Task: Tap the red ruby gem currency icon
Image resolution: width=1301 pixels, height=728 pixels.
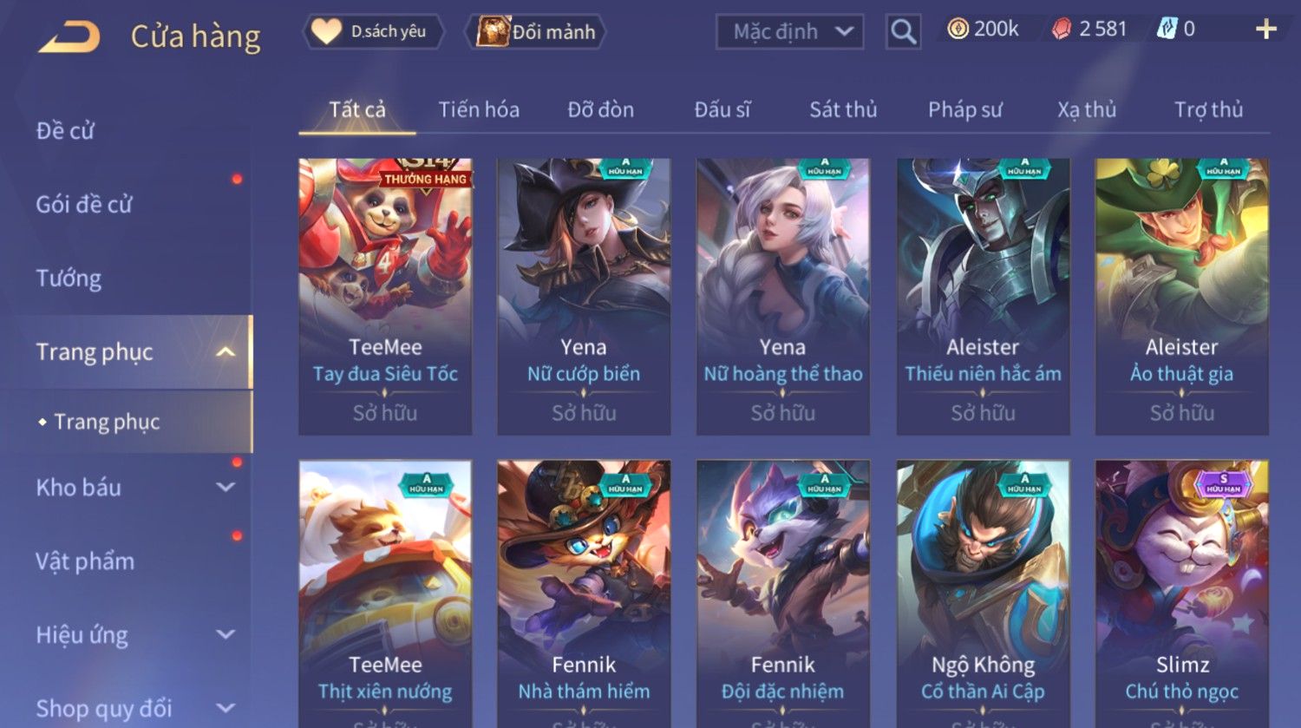Action: click(1062, 30)
